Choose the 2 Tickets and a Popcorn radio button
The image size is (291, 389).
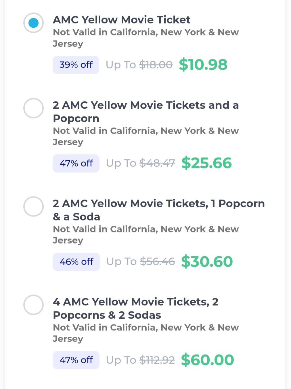click(33, 108)
